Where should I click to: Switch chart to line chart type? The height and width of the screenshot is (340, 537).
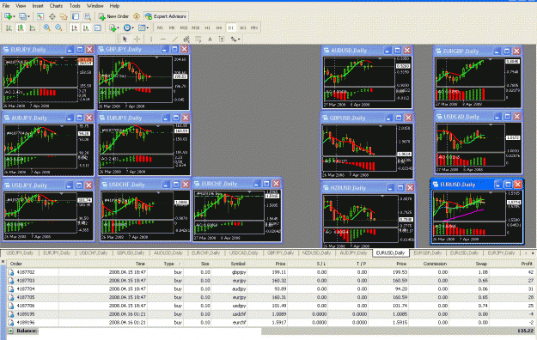point(33,28)
